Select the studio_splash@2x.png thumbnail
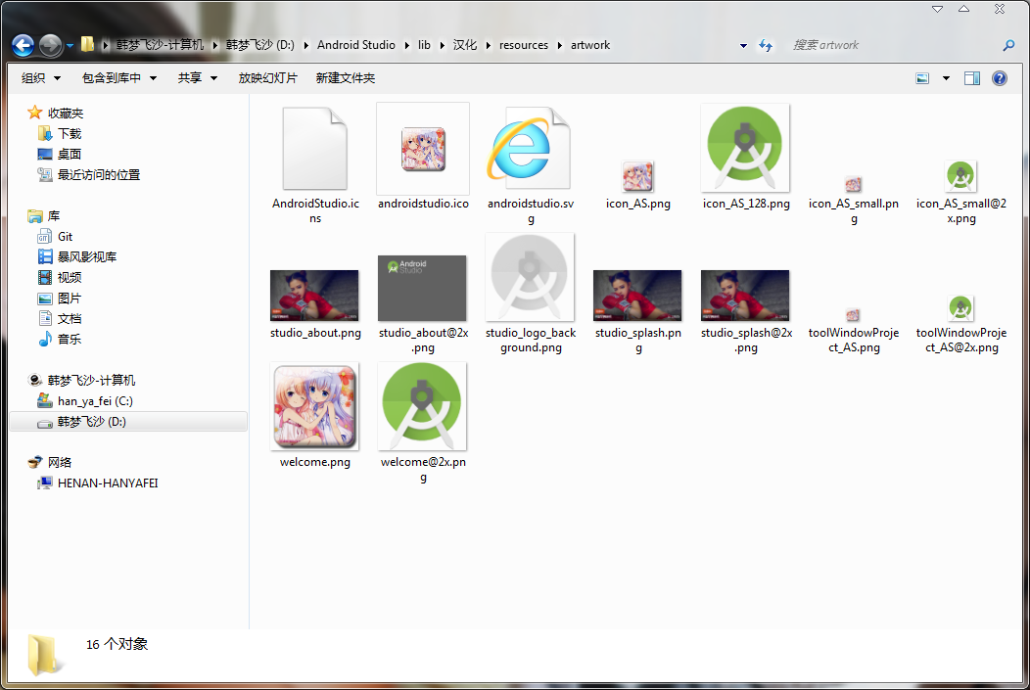The height and width of the screenshot is (690, 1030). [x=745, y=295]
